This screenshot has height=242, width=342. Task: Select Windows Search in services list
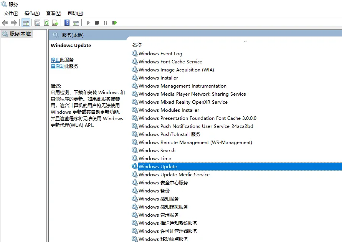[157, 151]
